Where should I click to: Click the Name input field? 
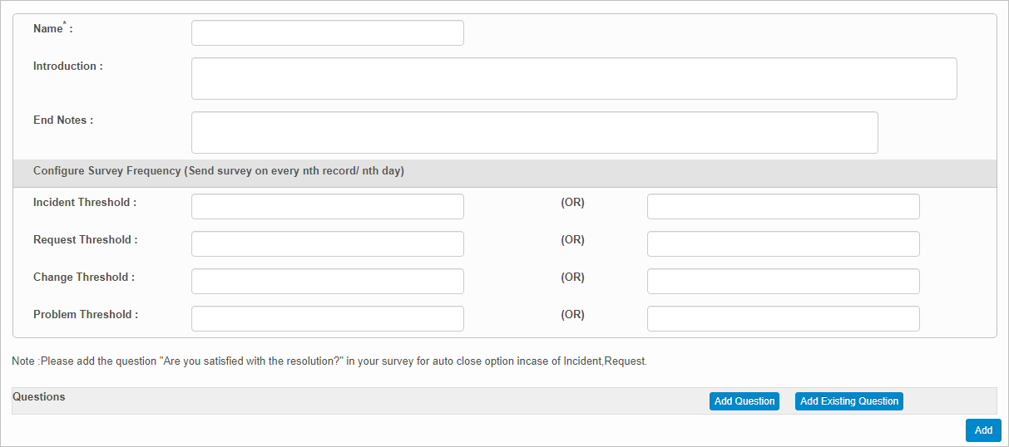click(x=327, y=33)
